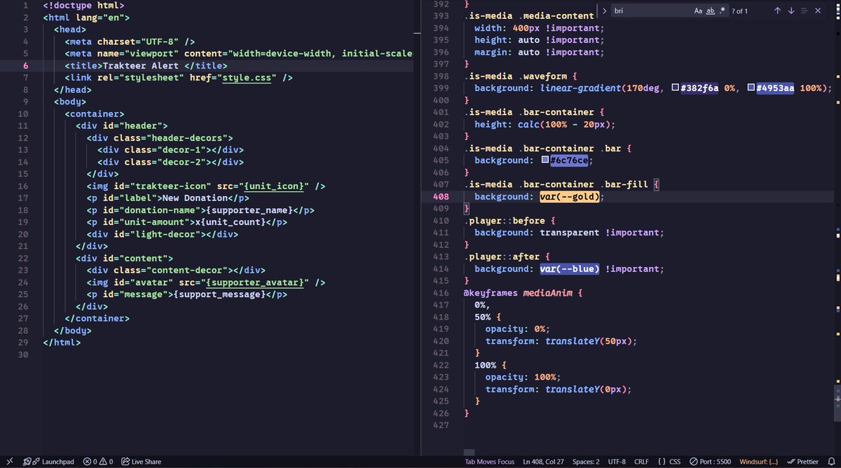Toggle Match Case in the find widget
Viewport: 841px width, 468px height.
(698, 11)
